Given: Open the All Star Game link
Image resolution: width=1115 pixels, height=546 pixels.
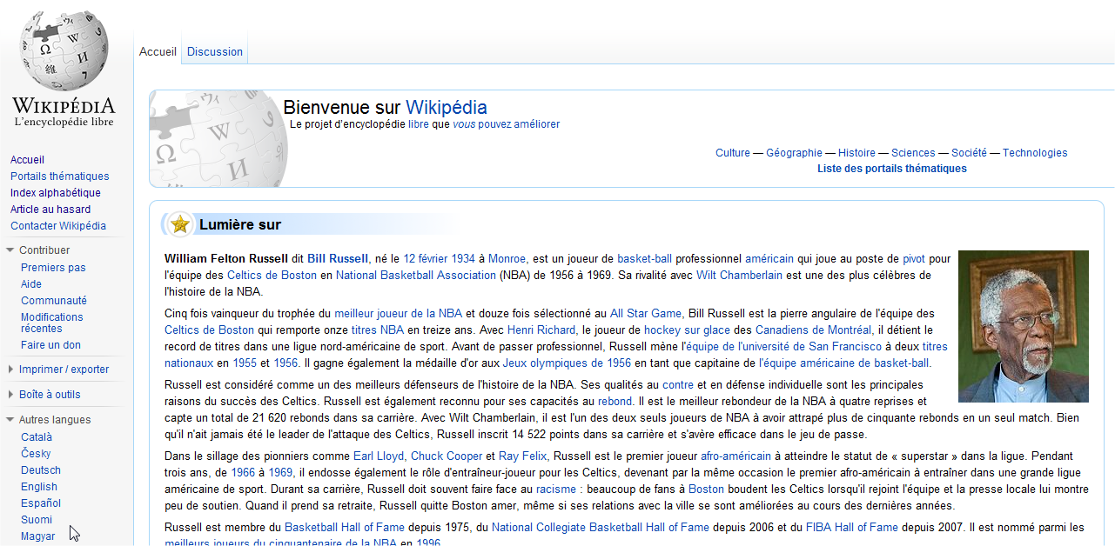Looking at the screenshot, I should [646, 314].
